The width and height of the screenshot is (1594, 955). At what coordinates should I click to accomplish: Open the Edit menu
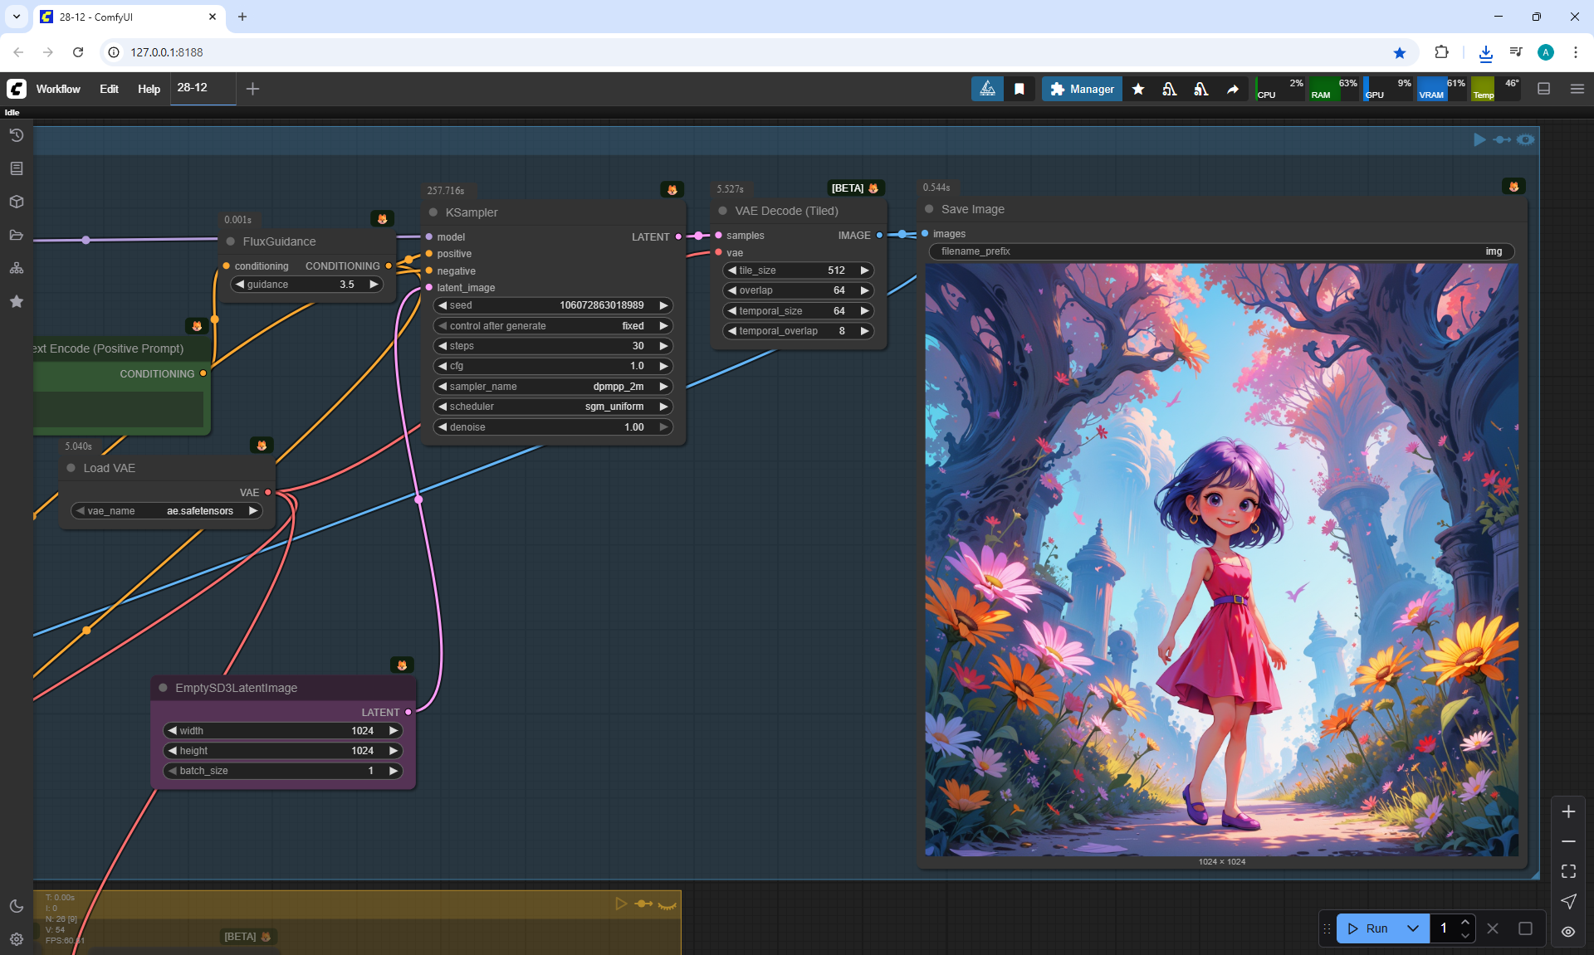(x=109, y=89)
